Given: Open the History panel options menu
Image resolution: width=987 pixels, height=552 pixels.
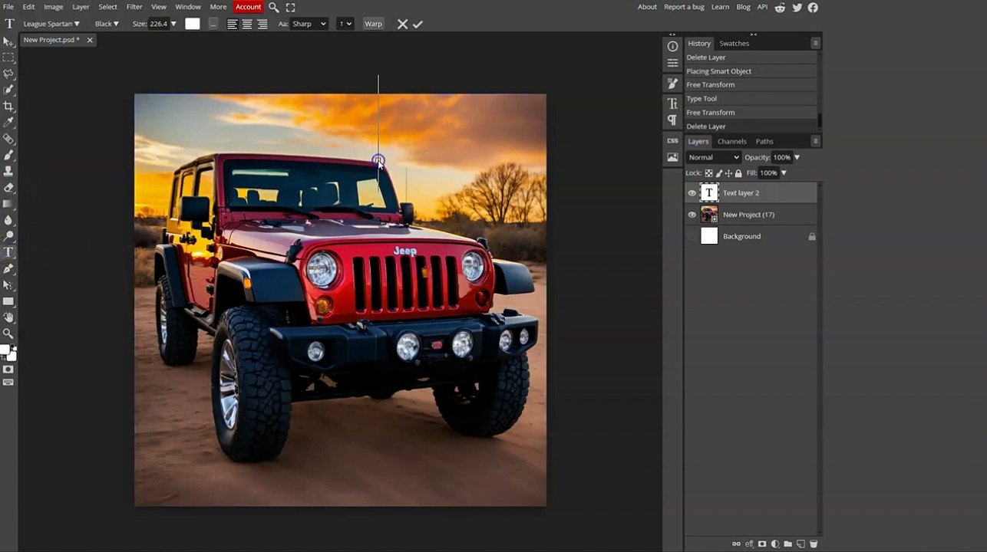Looking at the screenshot, I should pyautogui.click(x=816, y=44).
